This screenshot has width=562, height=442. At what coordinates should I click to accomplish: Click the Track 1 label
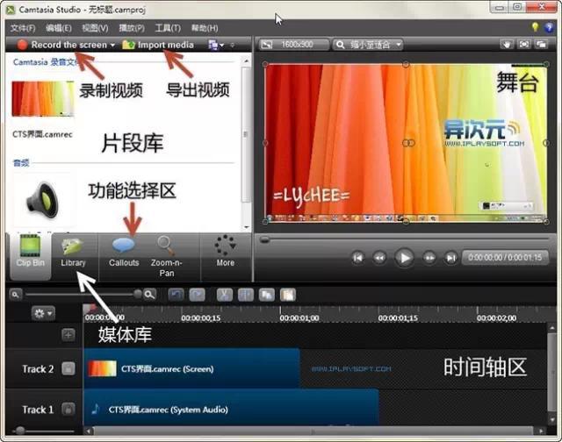38,410
